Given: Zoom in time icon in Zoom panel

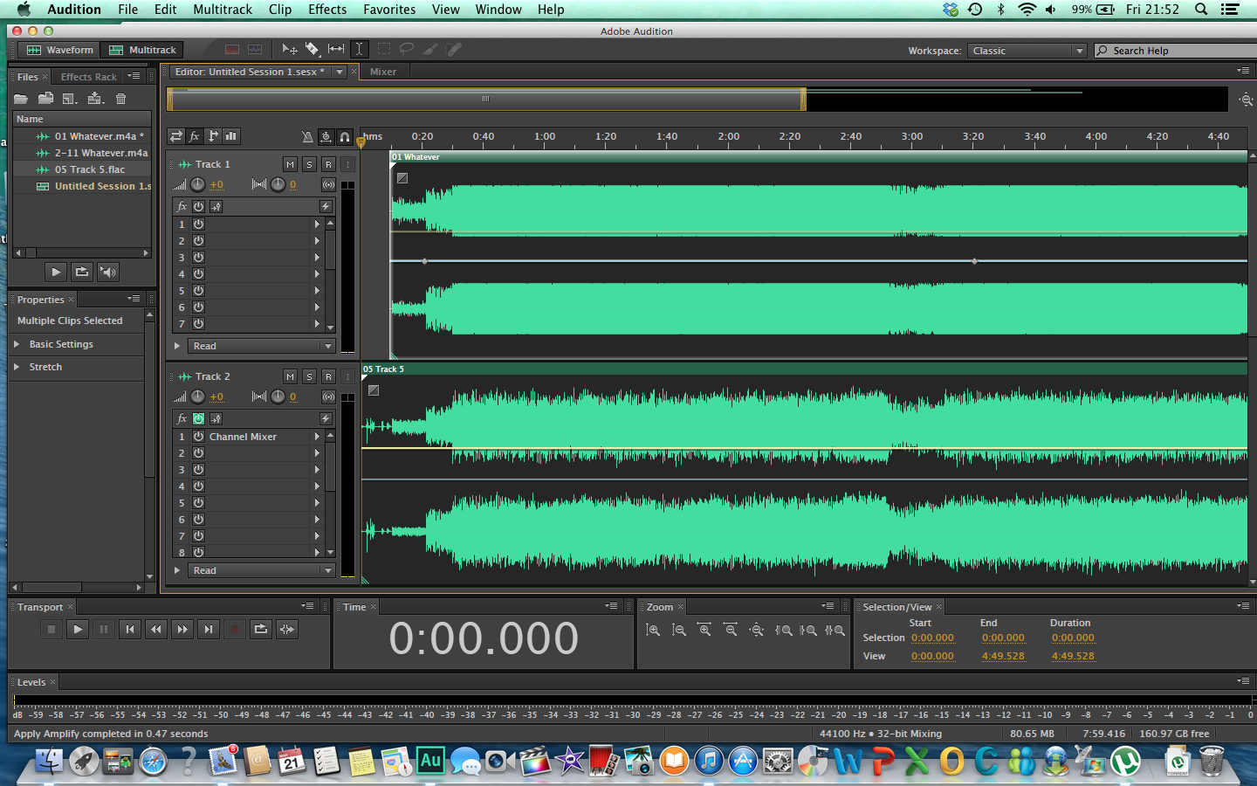Looking at the screenshot, I should tap(705, 630).
